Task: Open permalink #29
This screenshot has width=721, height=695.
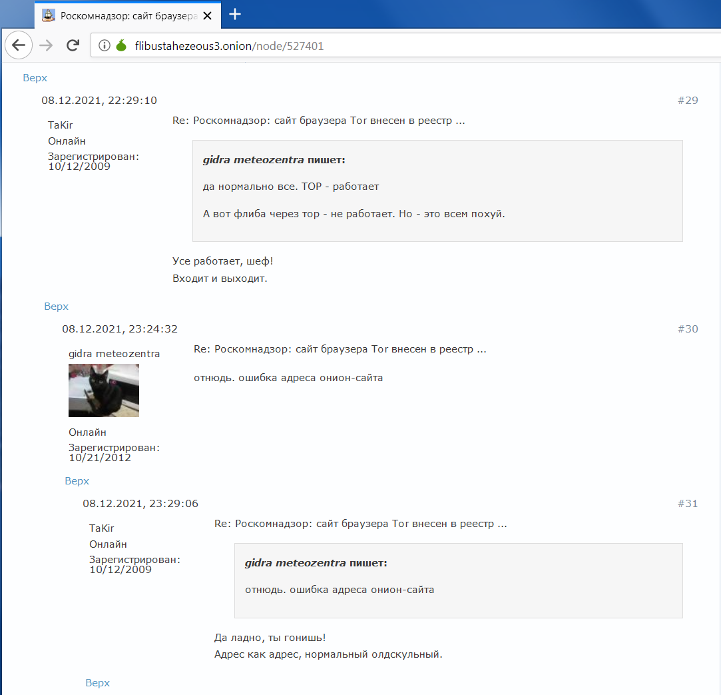Action: pos(688,101)
